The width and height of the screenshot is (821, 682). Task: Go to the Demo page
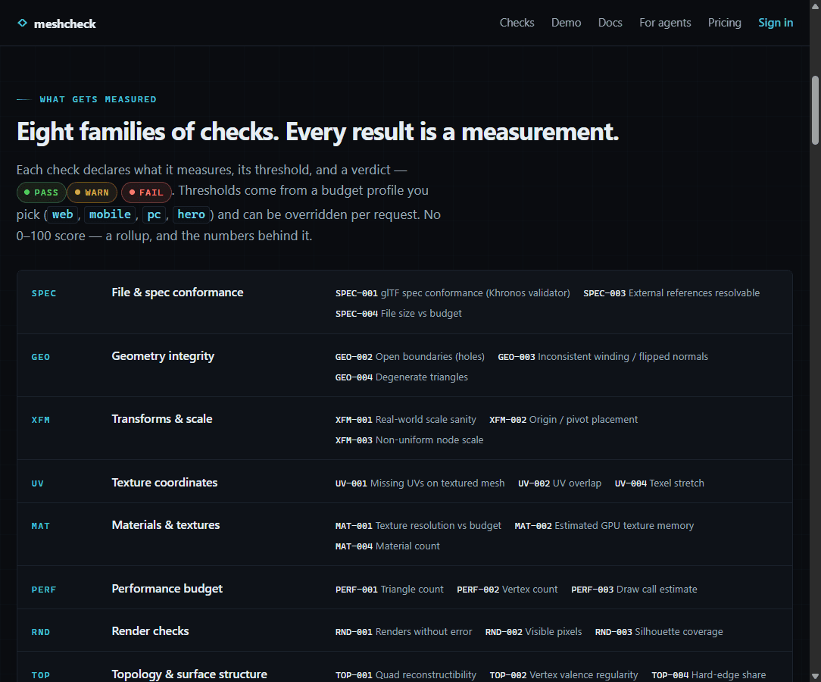(x=566, y=23)
